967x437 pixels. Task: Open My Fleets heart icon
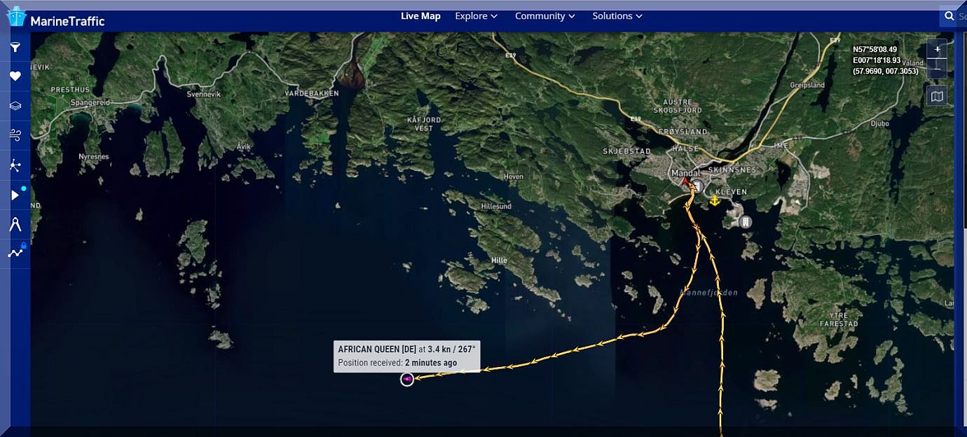15,76
